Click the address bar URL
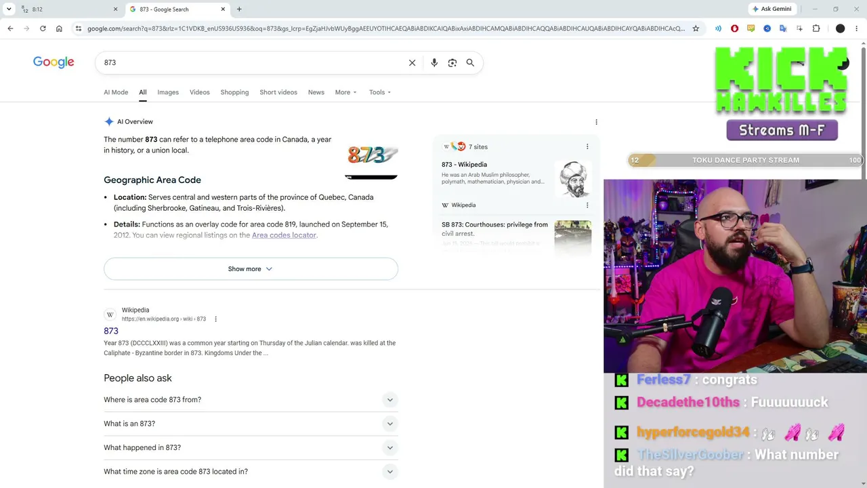The width and height of the screenshot is (867, 488). click(386, 28)
